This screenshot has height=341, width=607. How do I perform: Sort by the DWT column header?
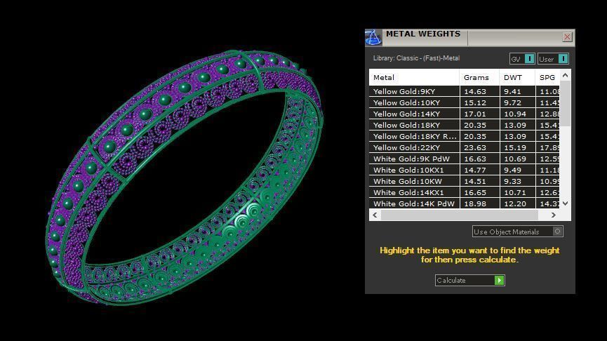coord(516,77)
